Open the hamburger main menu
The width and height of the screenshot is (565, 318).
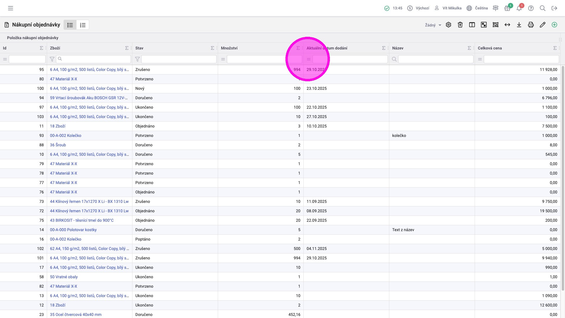pos(11,8)
